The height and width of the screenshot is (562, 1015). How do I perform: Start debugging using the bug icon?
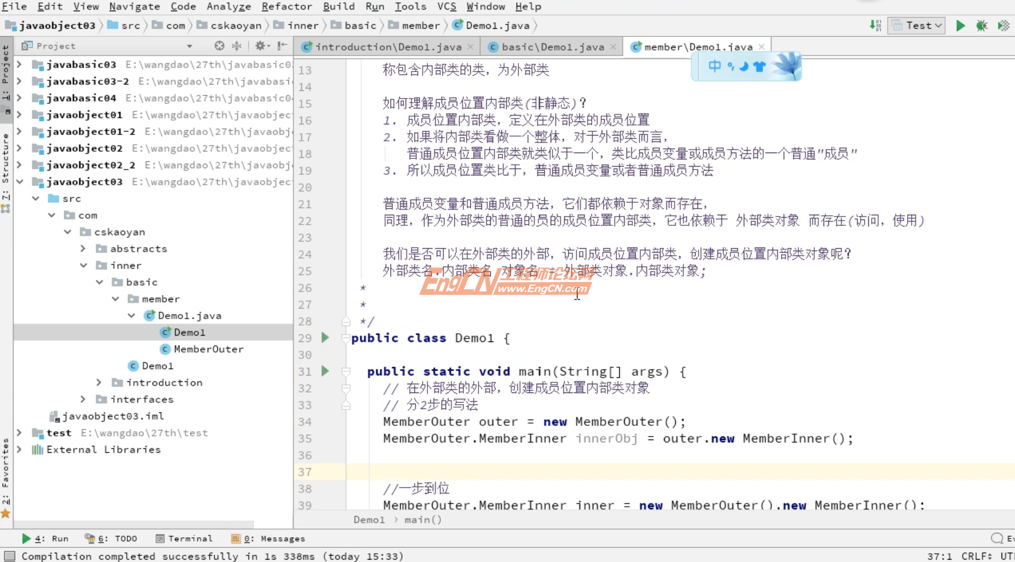(982, 25)
